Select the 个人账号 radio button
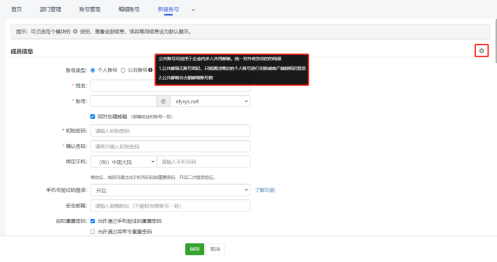This screenshot has height=262, width=497. [93, 70]
